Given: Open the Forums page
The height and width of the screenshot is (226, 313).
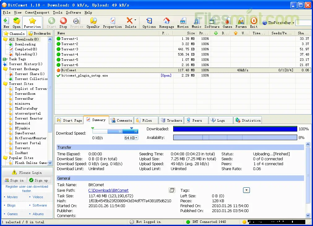Looking at the screenshot, I should click(241, 23).
